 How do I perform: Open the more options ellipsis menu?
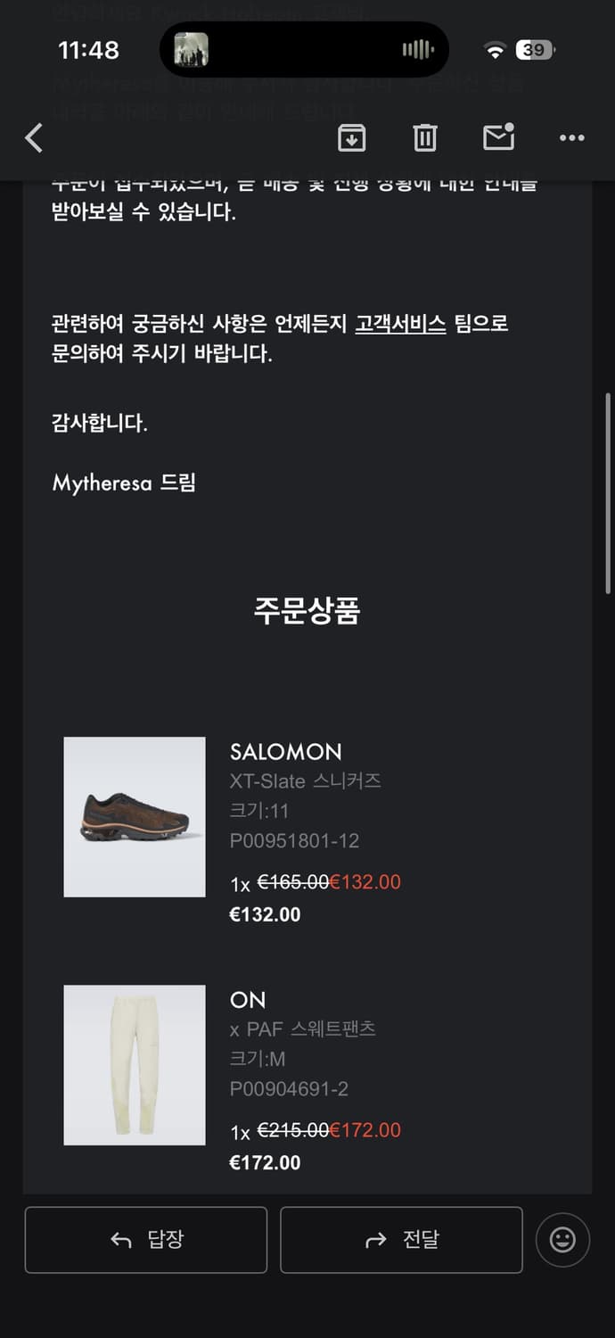tap(571, 138)
